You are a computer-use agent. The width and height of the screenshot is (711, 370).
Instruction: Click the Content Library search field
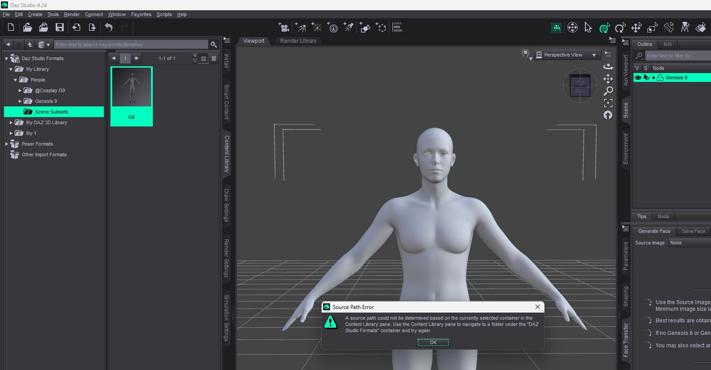point(131,45)
